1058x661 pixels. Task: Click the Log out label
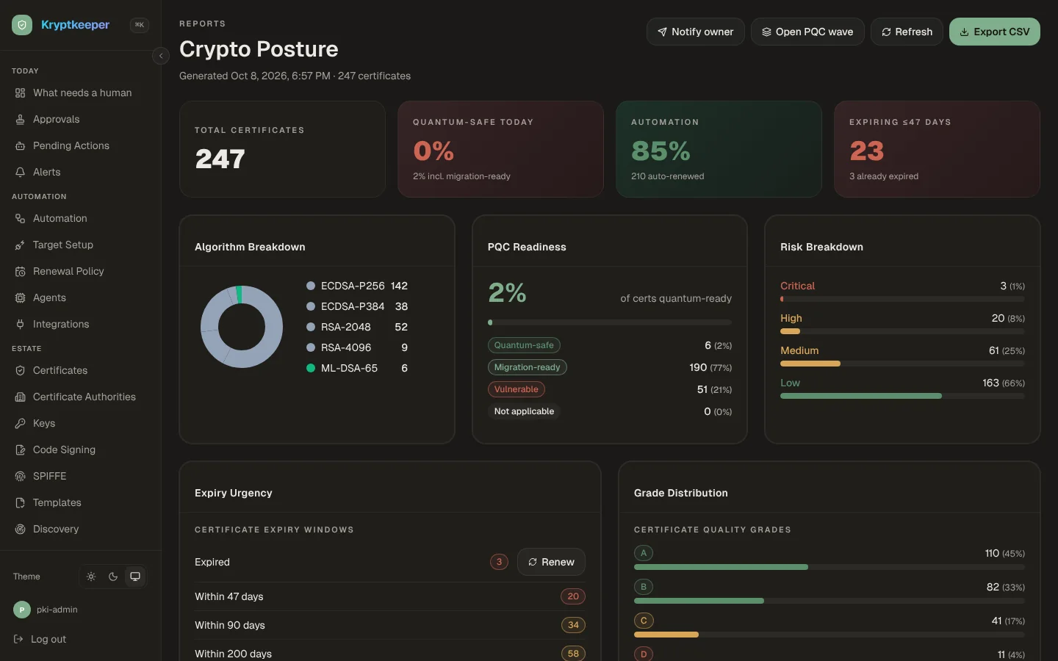pos(48,639)
